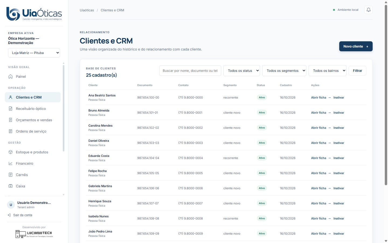
Task: Focus the client search input field
Action: click(190, 71)
